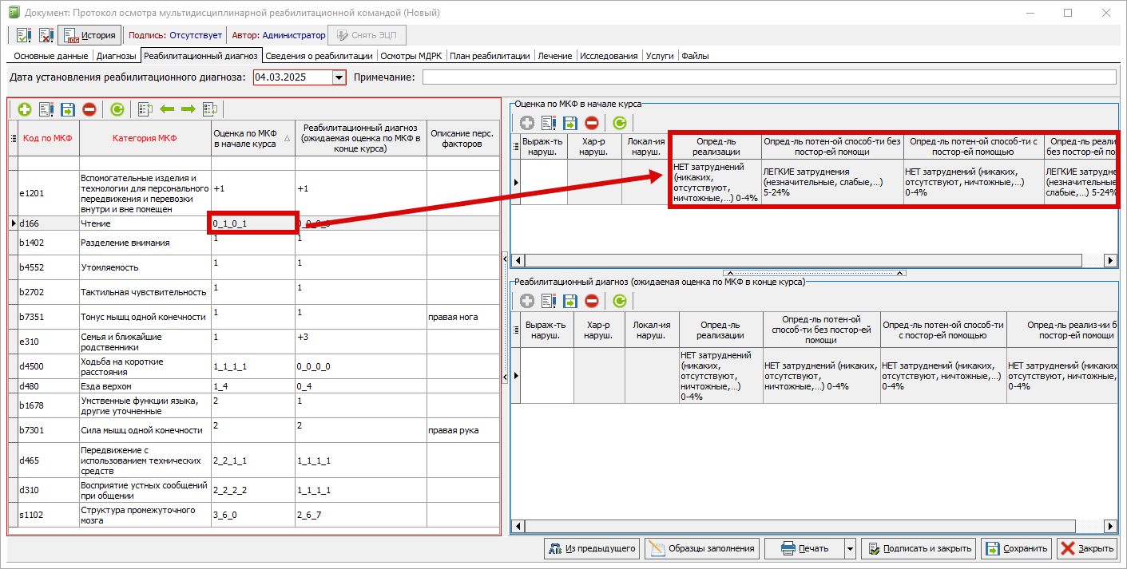Image resolution: width=1127 pixels, height=569 pixels.
Task: Sort by Оценка по МКФ в начале курса column
Action: click(x=252, y=139)
